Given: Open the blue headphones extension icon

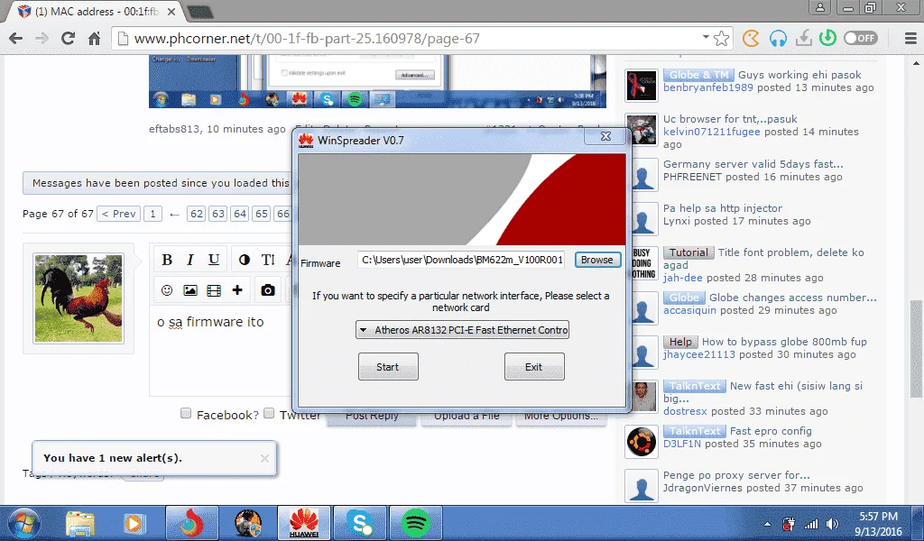Looking at the screenshot, I should [x=778, y=39].
